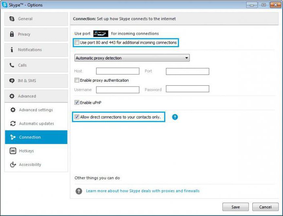Collapse the Advanced section

[36, 96]
